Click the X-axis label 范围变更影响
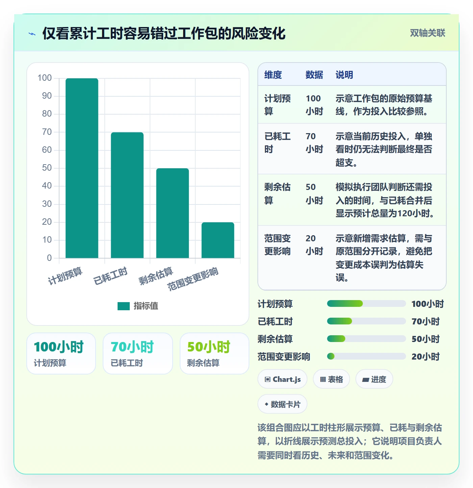 [x=193, y=279]
